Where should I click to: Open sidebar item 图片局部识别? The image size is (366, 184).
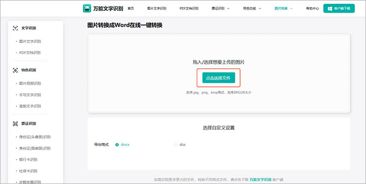pos(30,83)
